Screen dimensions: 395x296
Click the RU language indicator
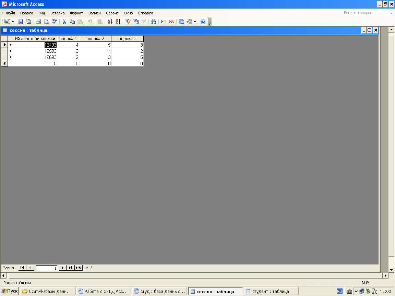(339, 292)
